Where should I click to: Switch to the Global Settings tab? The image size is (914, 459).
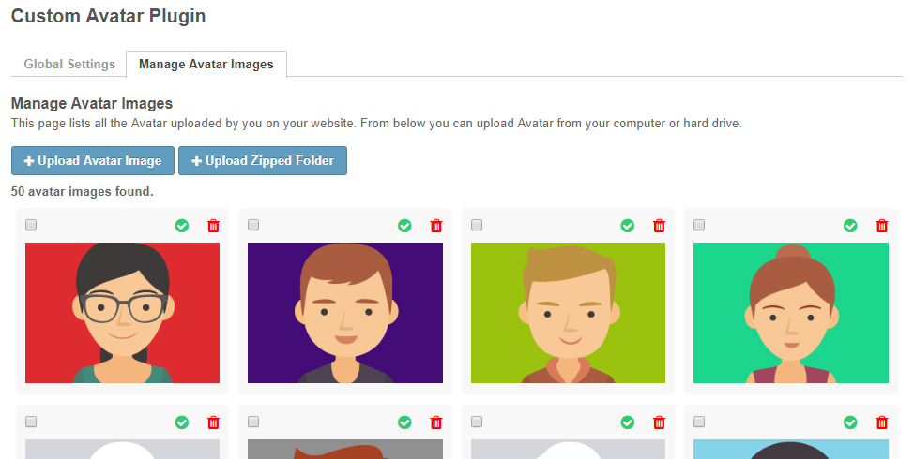[69, 64]
